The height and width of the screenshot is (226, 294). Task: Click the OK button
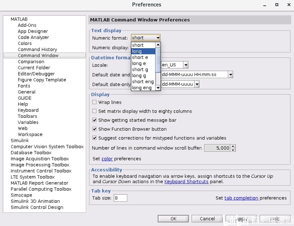pyautogui.click(x=174, y=219)
